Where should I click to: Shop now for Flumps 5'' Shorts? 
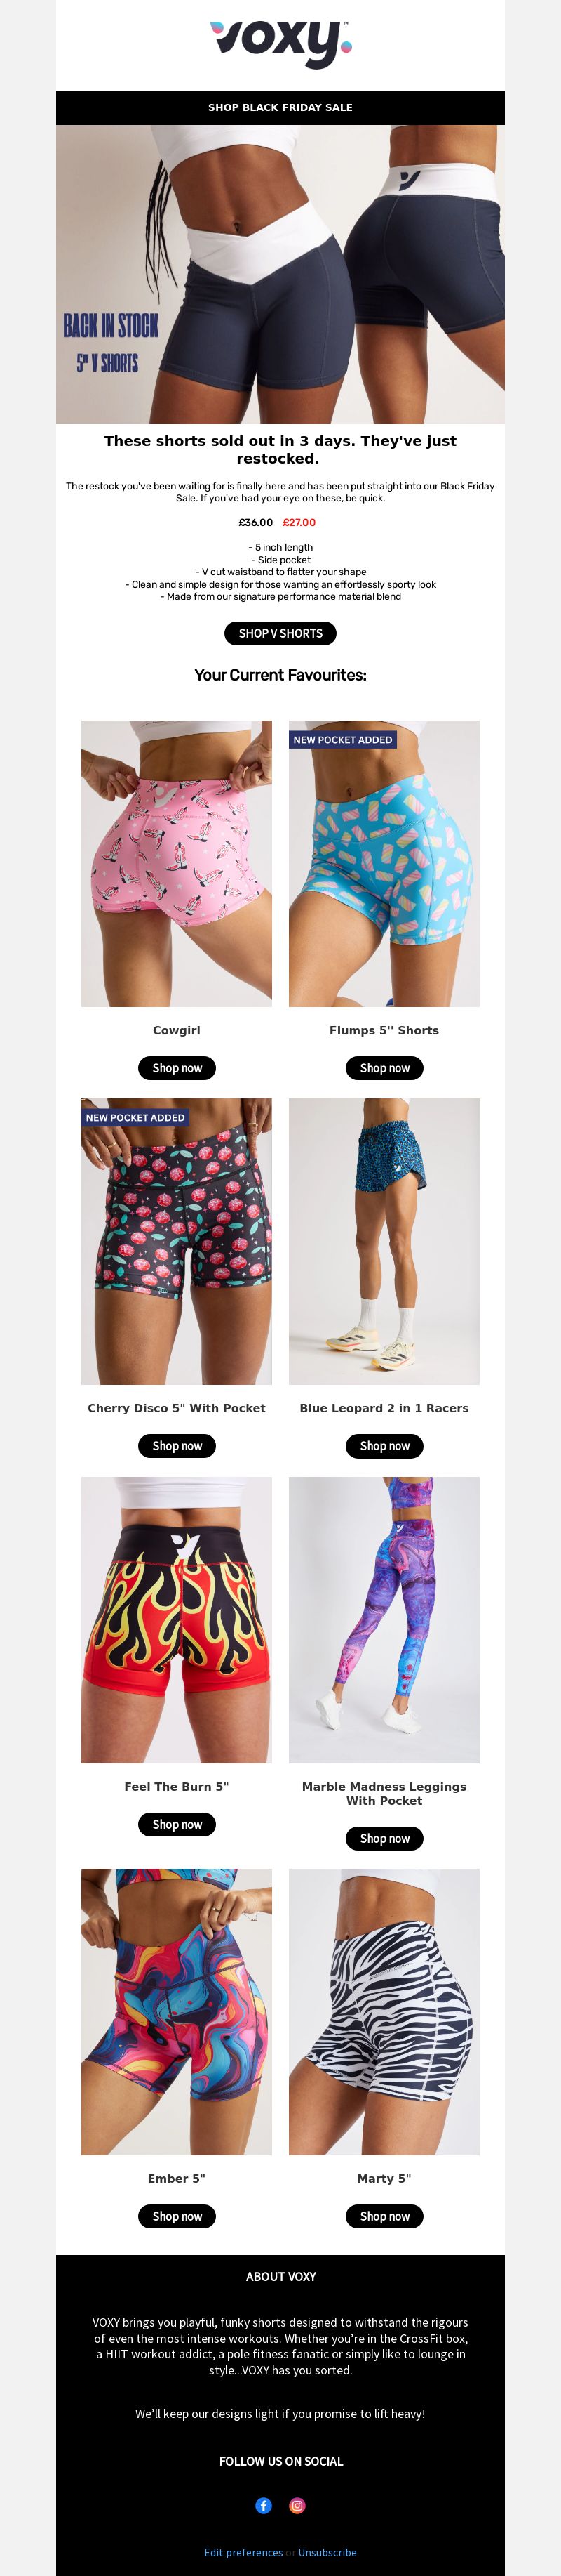pyautogui.click(x=384, y=1068)
